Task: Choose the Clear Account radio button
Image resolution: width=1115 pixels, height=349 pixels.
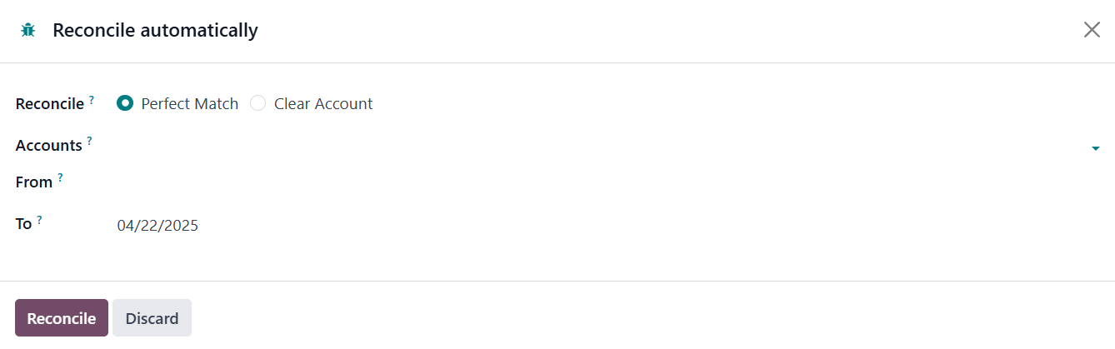Action: [258, 103]
